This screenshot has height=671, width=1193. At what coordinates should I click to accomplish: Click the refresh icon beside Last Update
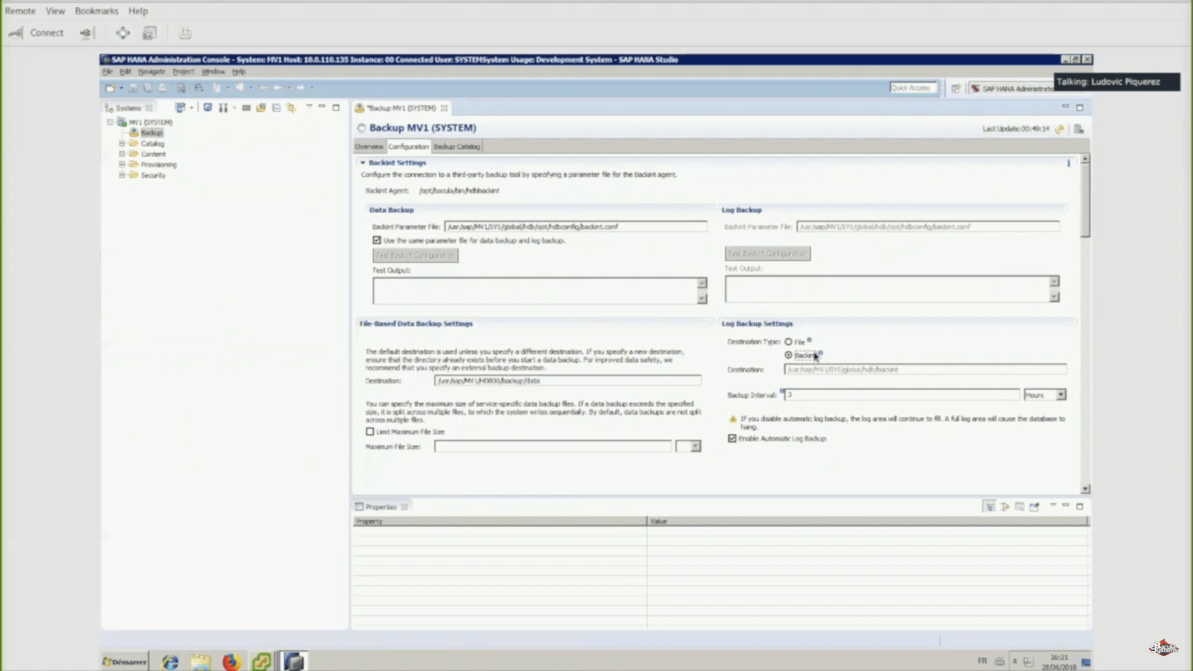[x=1059, y=129]
